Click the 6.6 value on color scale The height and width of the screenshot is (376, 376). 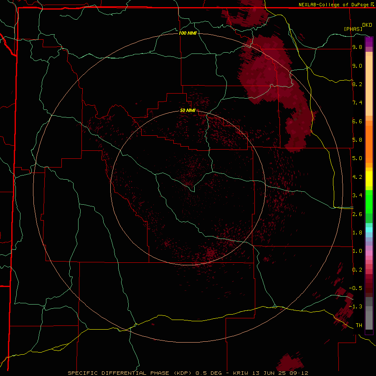[x=357, y=122]
